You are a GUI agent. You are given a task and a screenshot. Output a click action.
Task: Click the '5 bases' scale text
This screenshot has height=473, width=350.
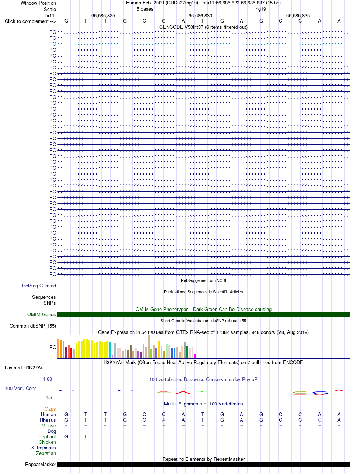[x=145, y=9]
